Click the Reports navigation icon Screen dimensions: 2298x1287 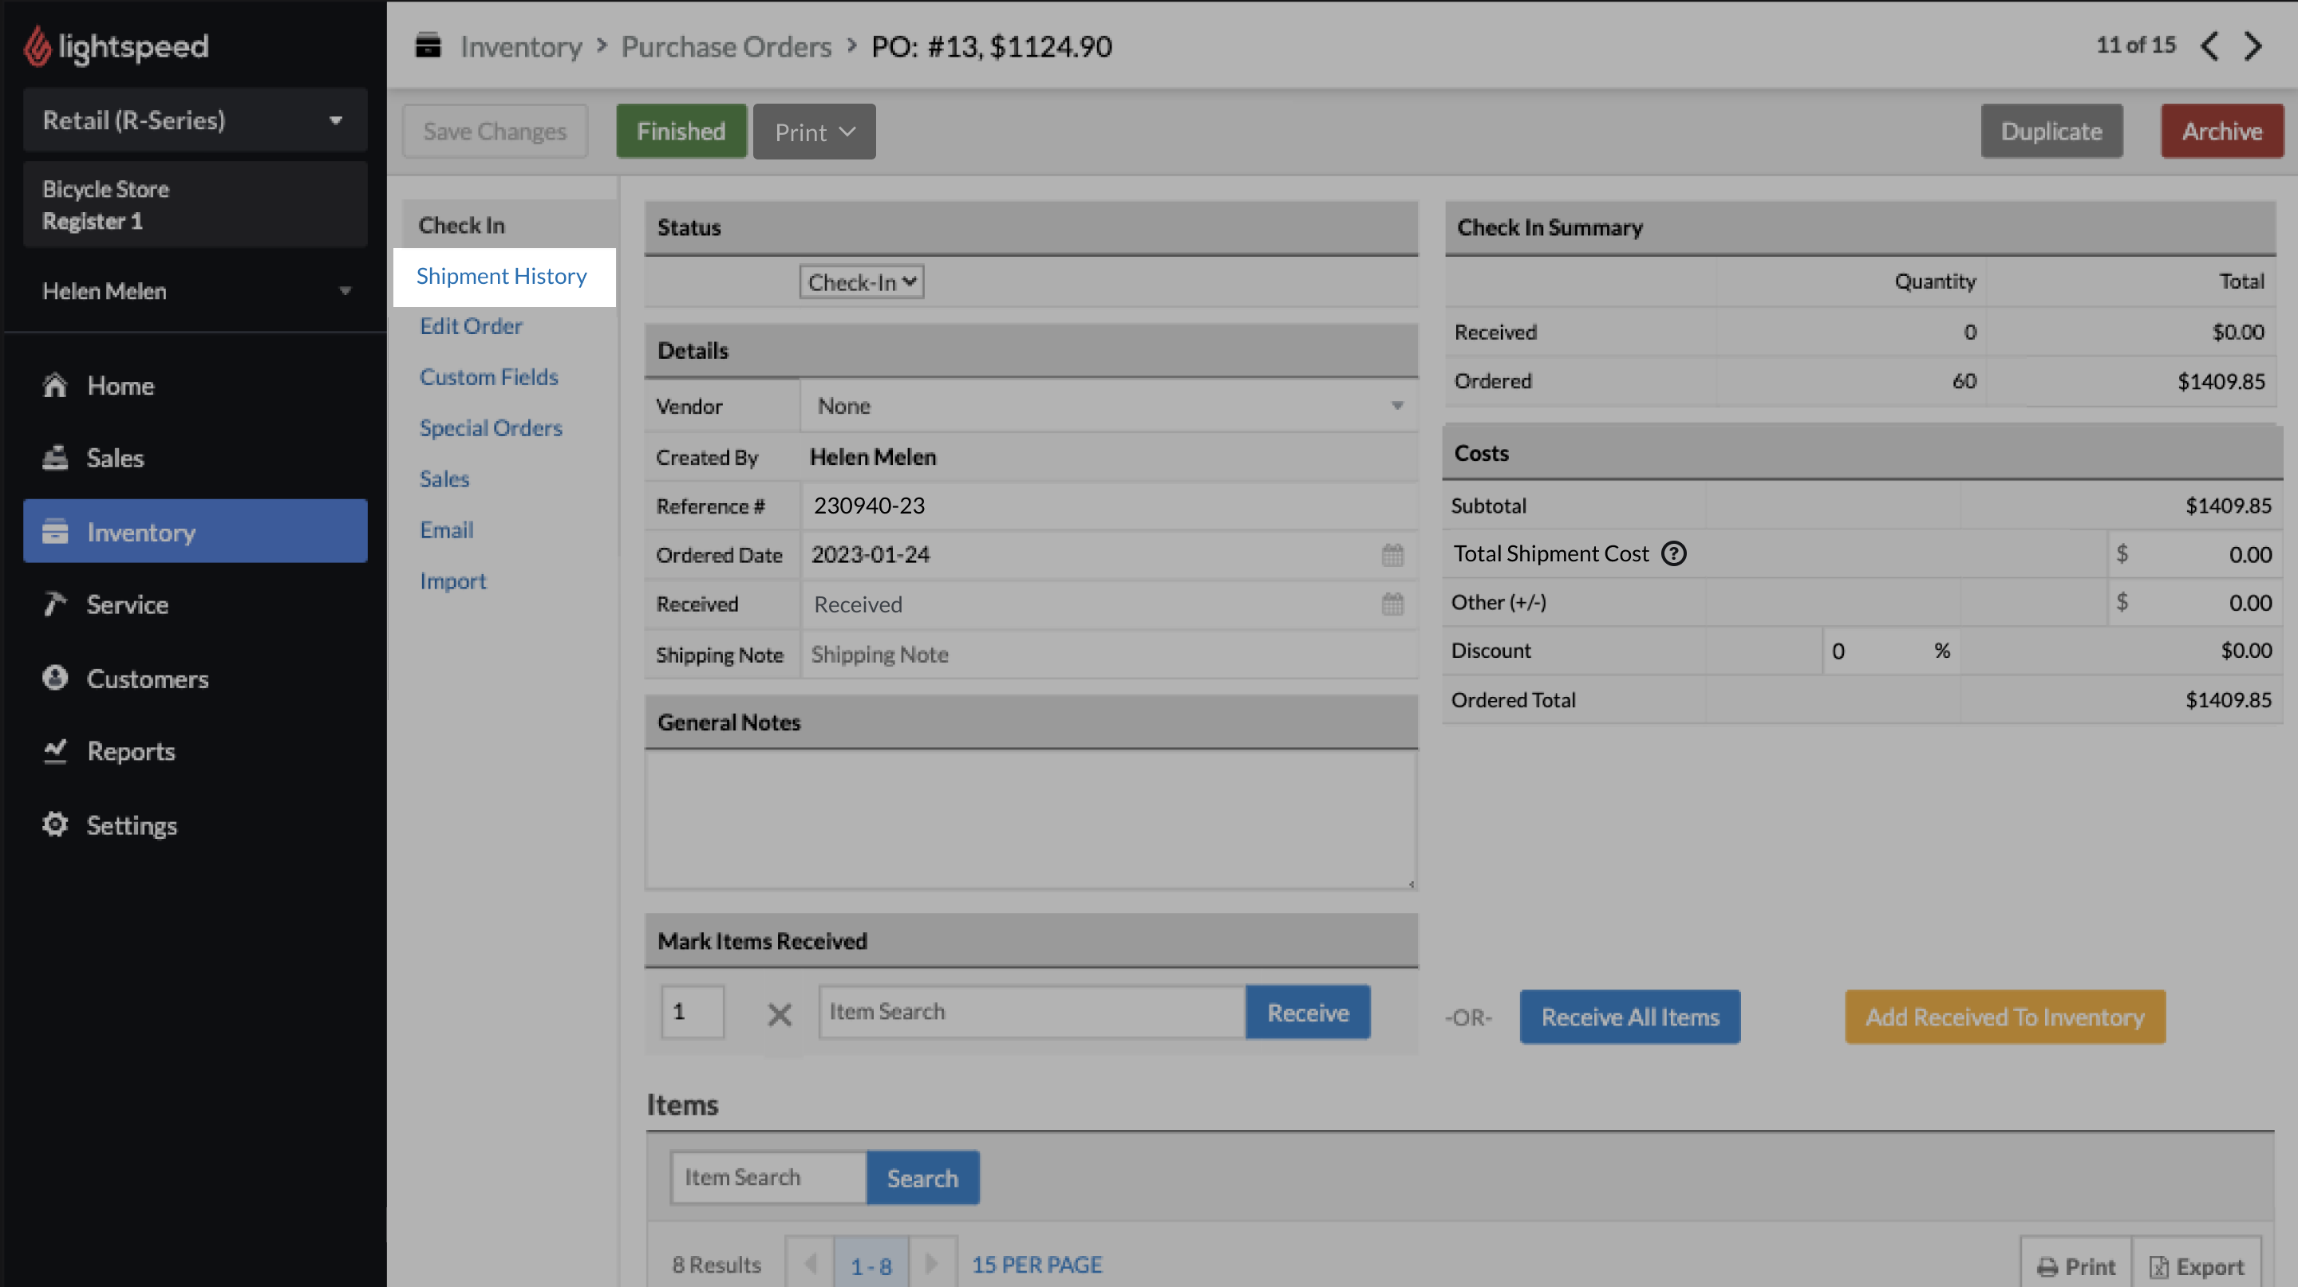(x=55, y=751)
